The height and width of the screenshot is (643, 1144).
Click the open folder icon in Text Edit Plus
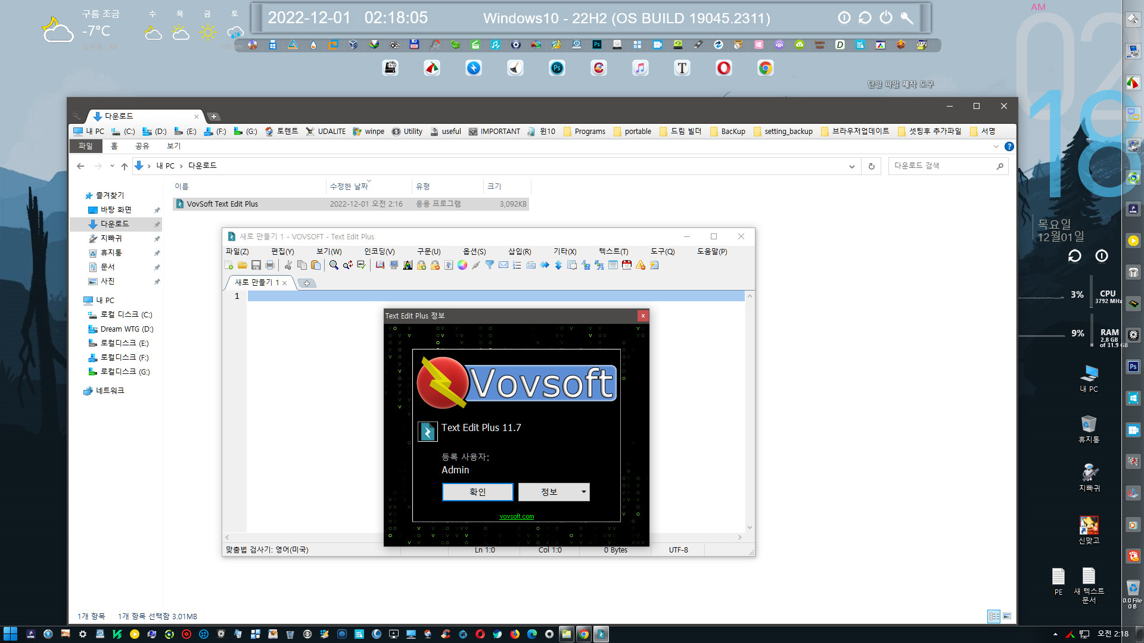click(243, 266)
